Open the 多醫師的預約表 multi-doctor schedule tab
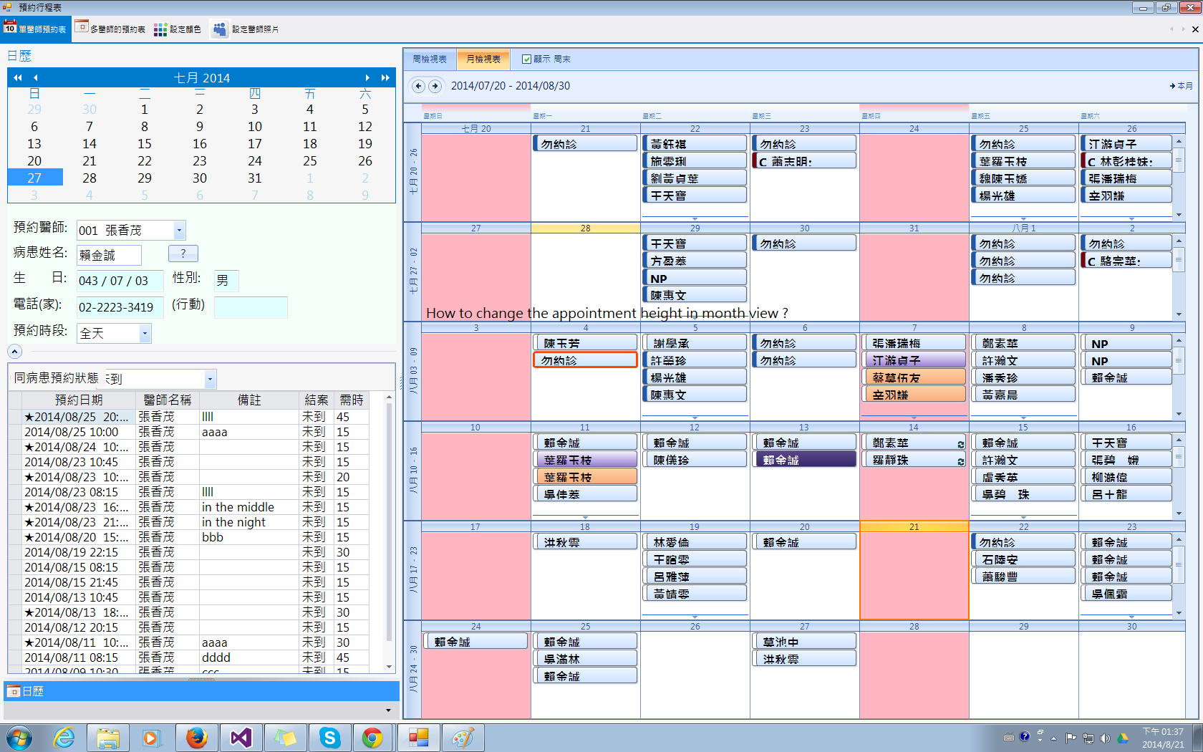 110,29
